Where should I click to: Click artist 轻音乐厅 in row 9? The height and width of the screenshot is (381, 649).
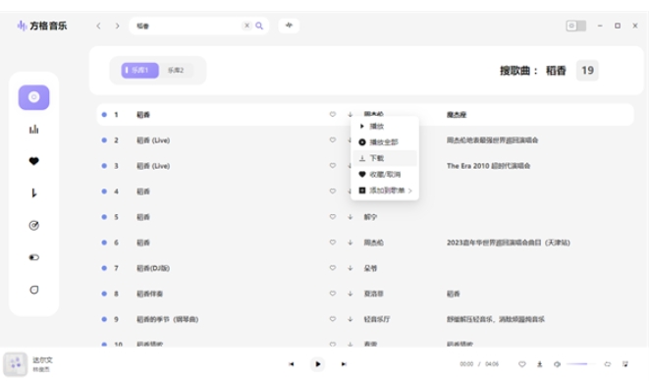377,319
